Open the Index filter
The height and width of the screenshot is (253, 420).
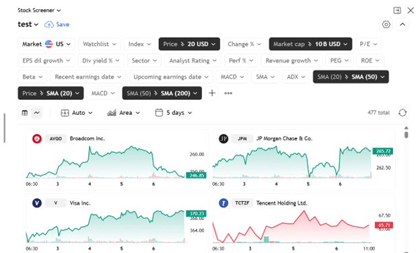(x=139, y=44)
